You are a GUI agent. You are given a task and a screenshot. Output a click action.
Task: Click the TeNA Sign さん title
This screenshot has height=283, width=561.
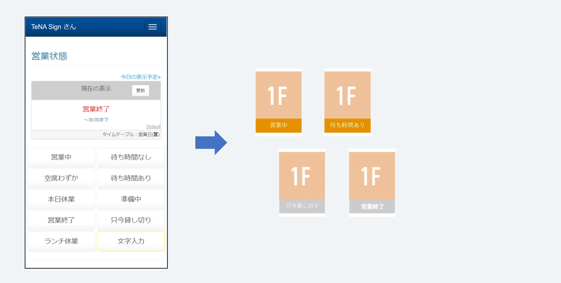(53, 27)
